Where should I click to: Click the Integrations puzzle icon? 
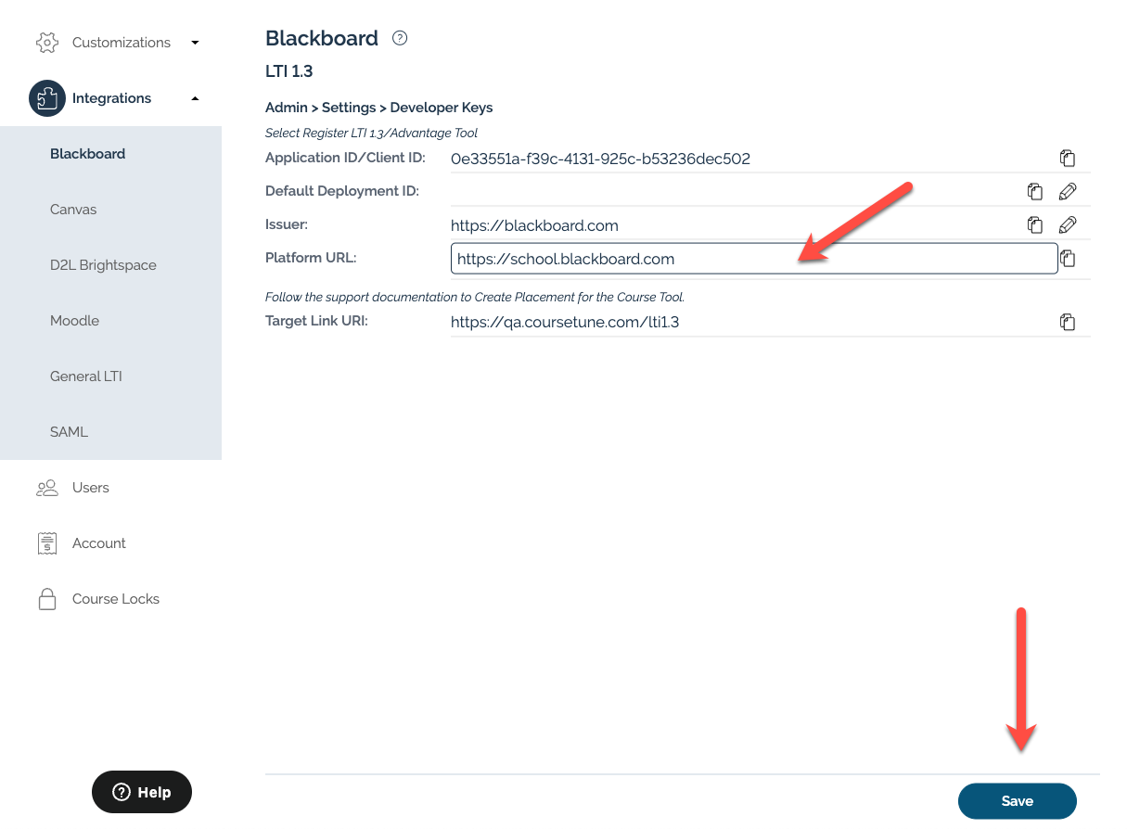pyautogui.click(x=47, y=98)
